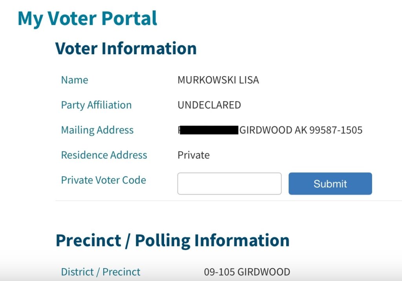Click the District / Precinct label
Image resolution: width=402 pixels, height=281 pixels.
point(101,272)
